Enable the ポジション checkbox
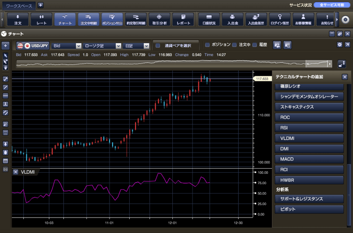This screenshot has height=233, width=353. point(207,45)
